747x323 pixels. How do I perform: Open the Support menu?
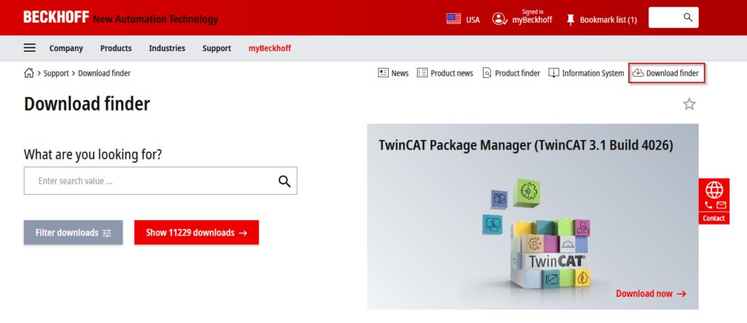[217, 48]
